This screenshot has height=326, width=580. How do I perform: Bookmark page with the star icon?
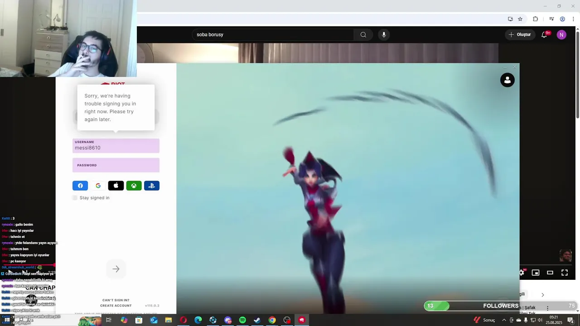pyautogui.click(x=520, y=19)
